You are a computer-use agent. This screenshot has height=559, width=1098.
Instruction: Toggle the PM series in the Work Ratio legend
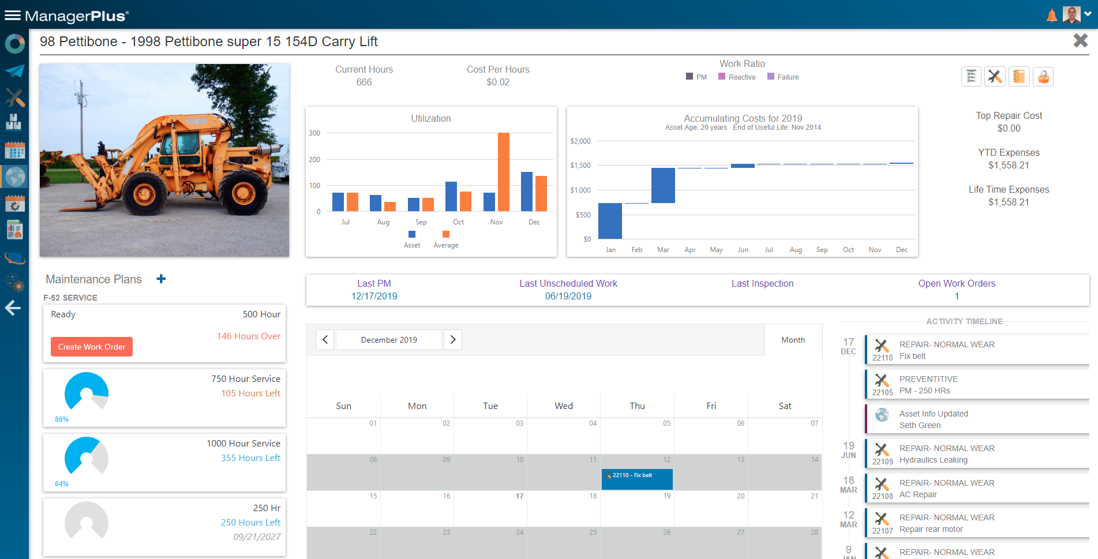[696, 77]
